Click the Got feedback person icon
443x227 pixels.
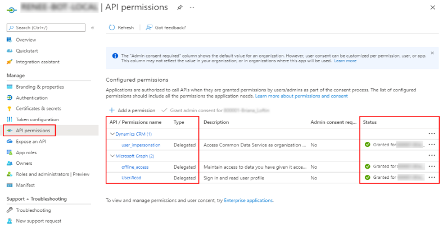point(149,27)
